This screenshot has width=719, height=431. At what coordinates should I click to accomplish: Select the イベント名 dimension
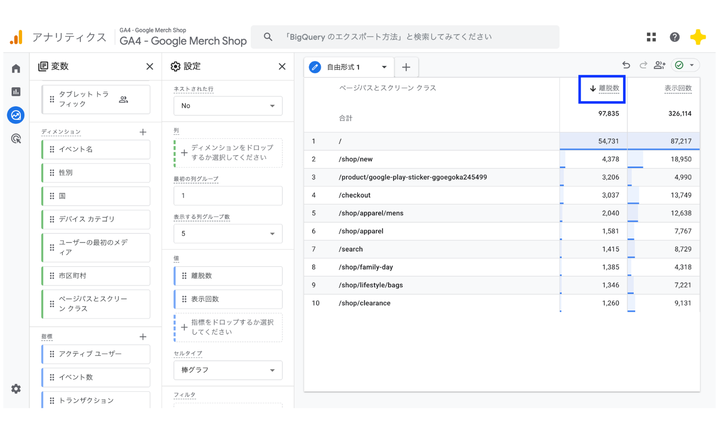96,149
